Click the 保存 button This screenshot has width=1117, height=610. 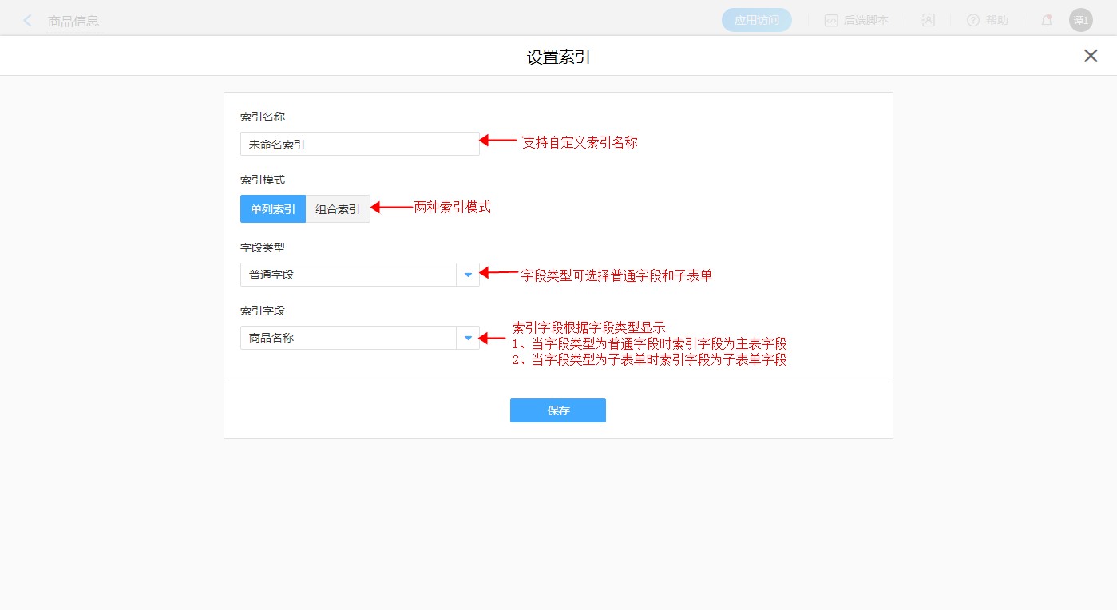point(557,410)
